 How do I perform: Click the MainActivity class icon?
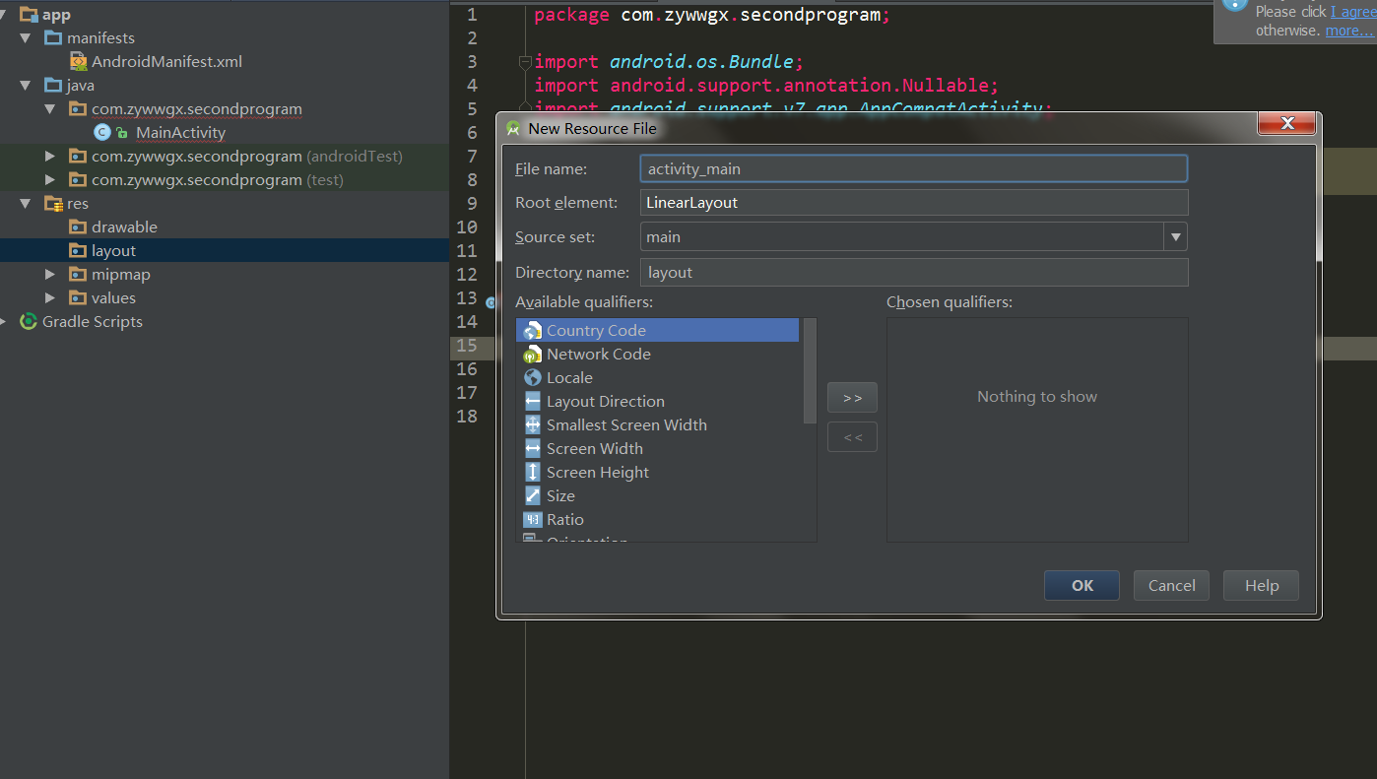[101, 133]
